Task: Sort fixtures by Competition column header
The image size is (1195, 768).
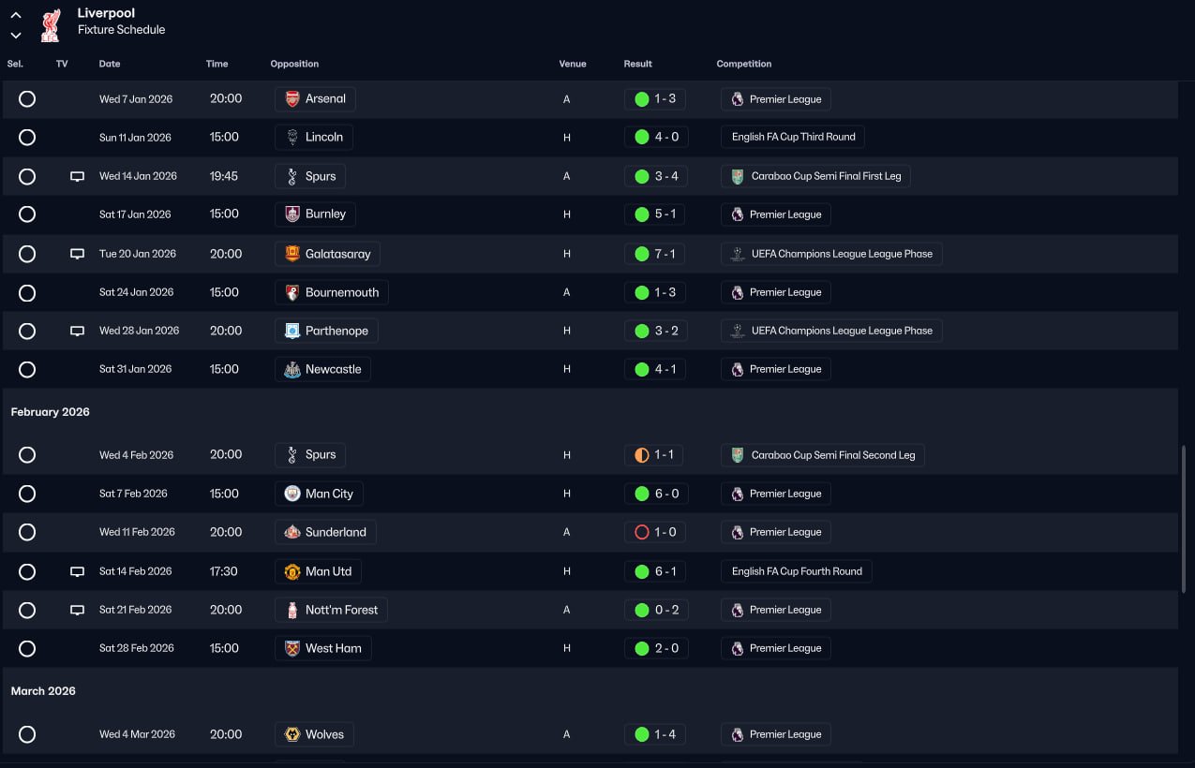Action: pyautogui.click(x=744, y=64)
